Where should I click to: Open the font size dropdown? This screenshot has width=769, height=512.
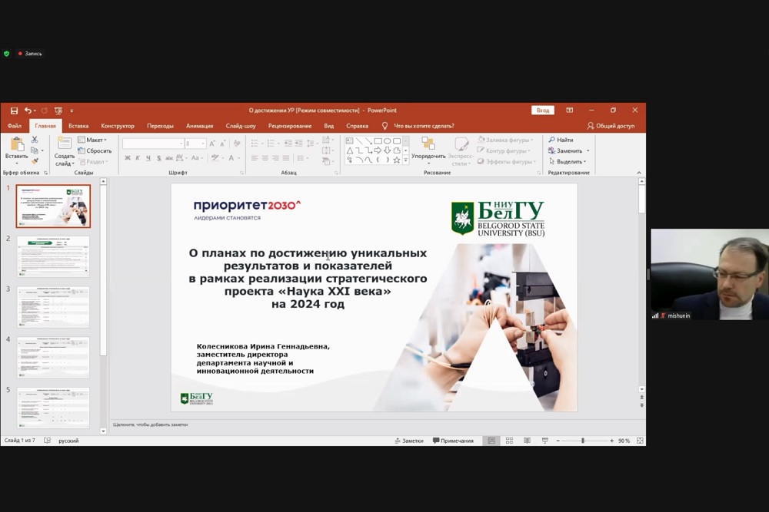(203, 144)
